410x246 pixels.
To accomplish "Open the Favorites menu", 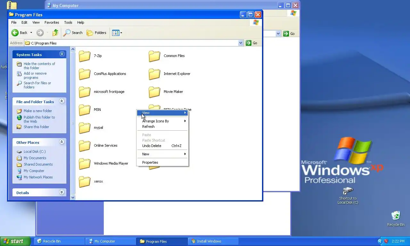I will pos(52,22).
